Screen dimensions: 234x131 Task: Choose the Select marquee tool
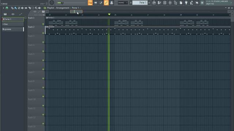(33, 8)
